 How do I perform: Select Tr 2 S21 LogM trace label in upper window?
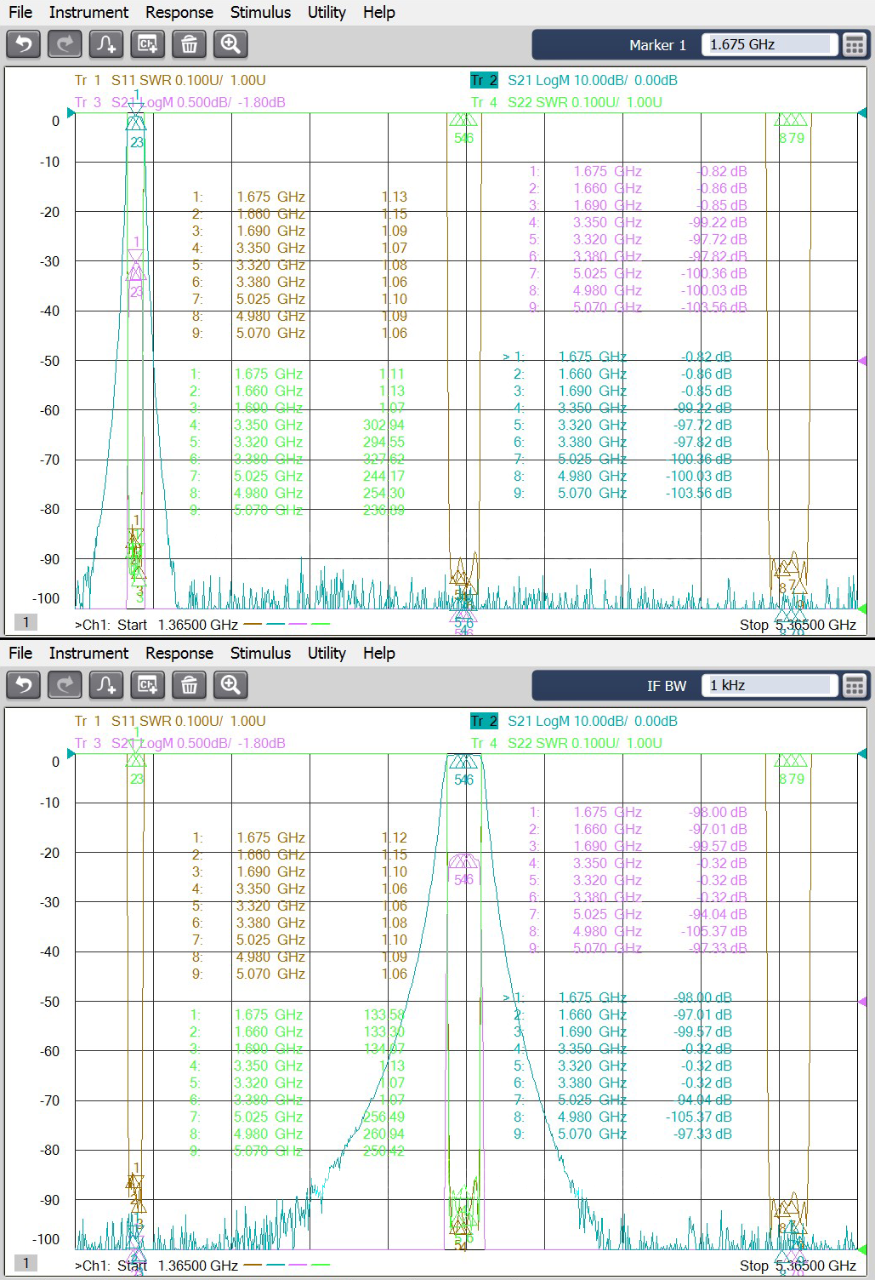[x=574, y=80]
